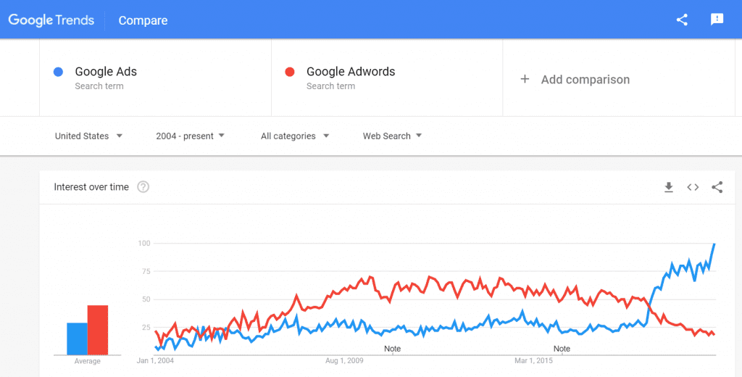Select the Compare header label
This screenshot has width=742, height=377.
(143, 20)
